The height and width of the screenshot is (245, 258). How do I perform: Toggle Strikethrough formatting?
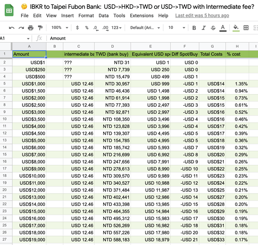(213, 28)
